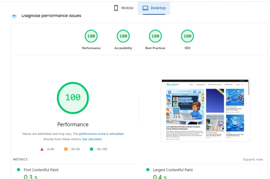This screenshot has height=179, width=270.
Task: Click the 'SEO' category label
Action: coord(187,48)
